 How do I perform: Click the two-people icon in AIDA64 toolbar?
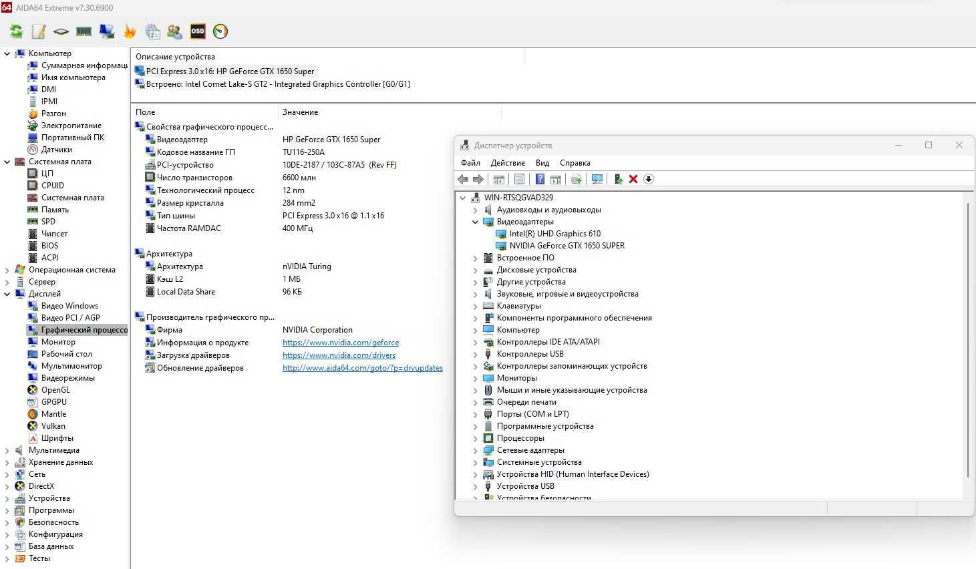pos(175,31)
